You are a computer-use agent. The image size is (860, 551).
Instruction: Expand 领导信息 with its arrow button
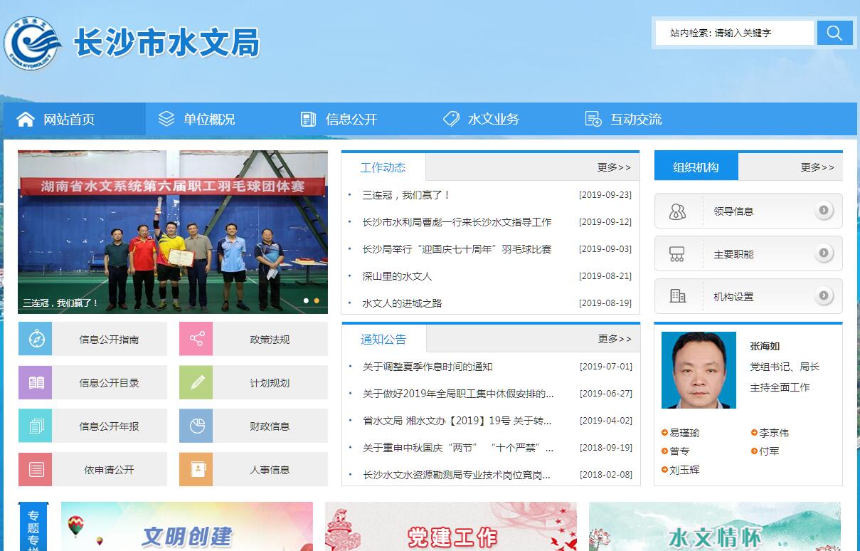[x=824, y=211]
